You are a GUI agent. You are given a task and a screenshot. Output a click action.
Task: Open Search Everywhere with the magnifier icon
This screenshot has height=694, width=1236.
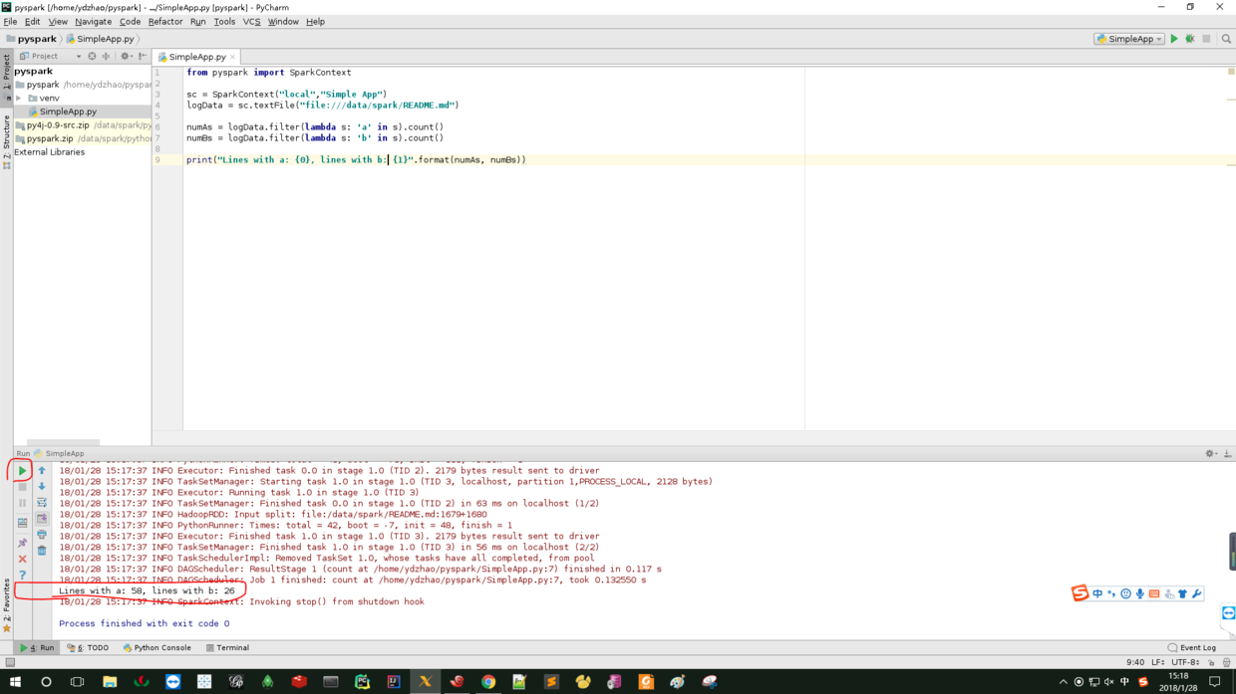point(1226,39)
